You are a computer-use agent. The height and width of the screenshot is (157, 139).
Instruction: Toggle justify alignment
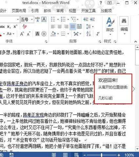73,27
